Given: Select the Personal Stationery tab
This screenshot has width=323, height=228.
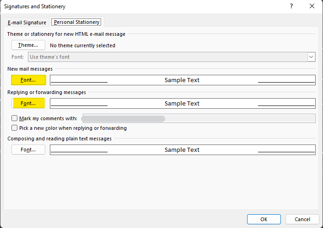Looking at the screenshot, I should click(x=76, y=22).
